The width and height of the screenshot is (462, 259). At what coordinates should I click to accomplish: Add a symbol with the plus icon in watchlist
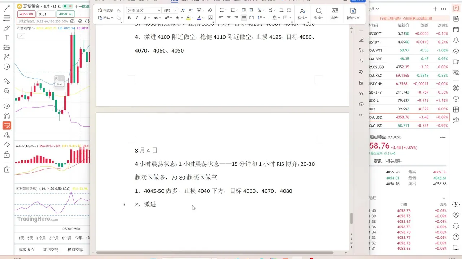[x=435, y=9]
